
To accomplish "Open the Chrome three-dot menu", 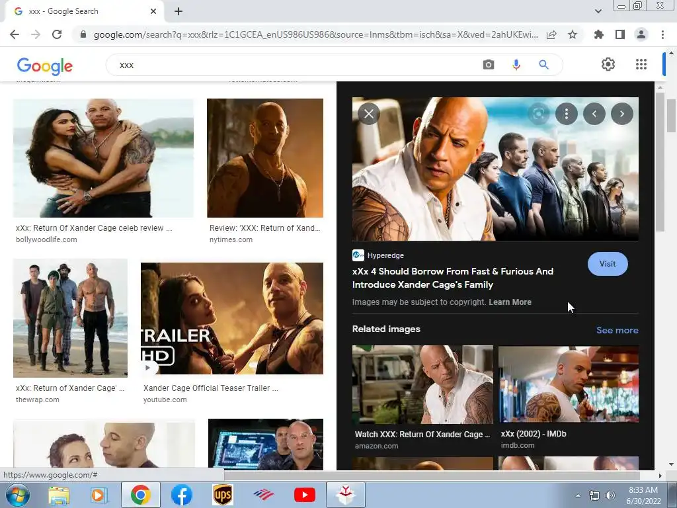I will [662, 34].
